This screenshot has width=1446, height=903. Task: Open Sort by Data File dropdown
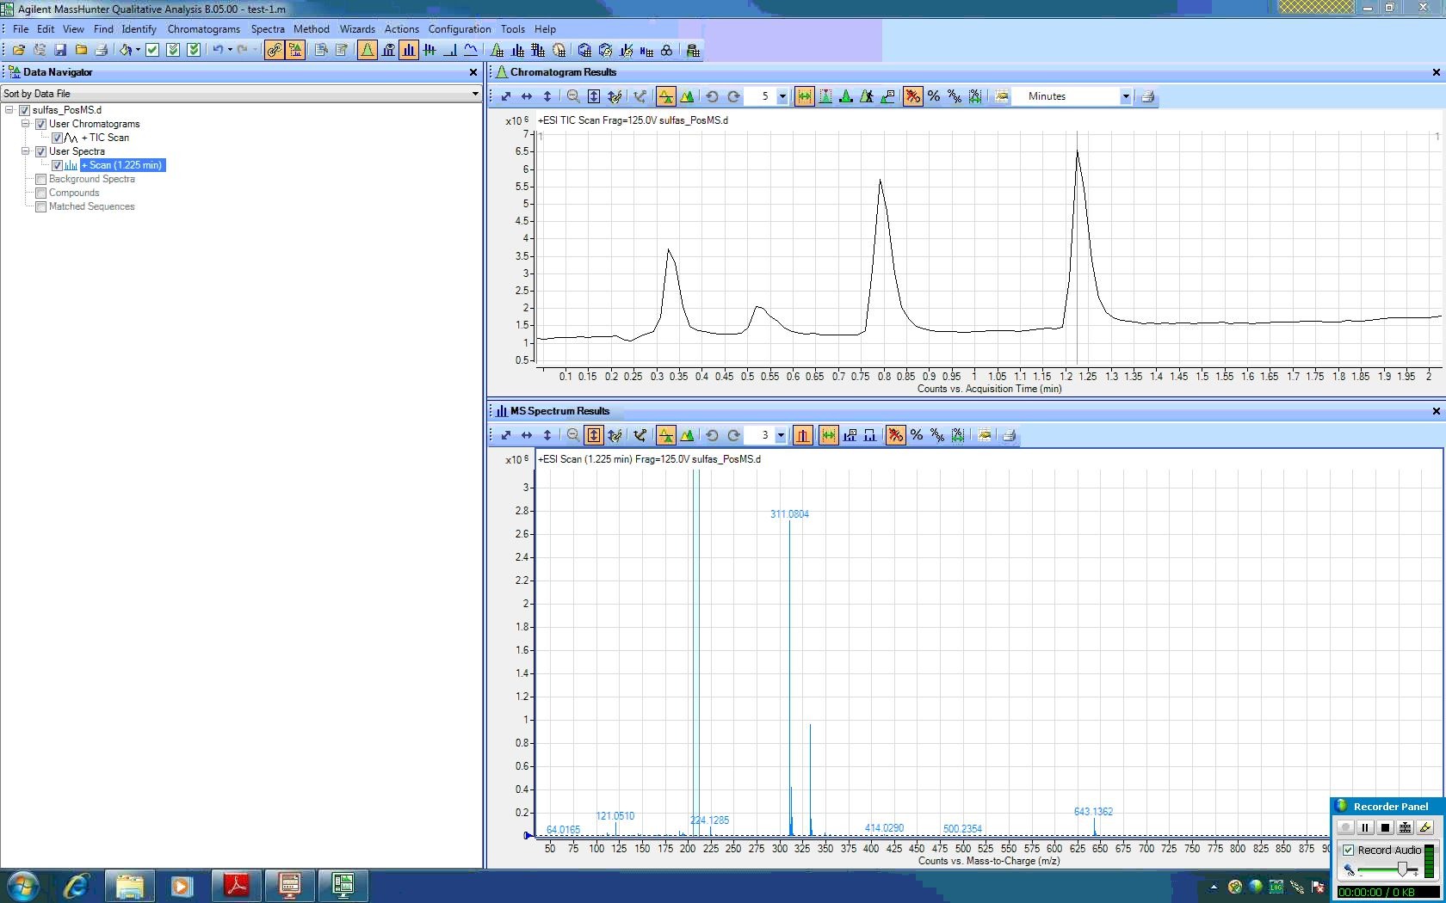click(474, 94)
